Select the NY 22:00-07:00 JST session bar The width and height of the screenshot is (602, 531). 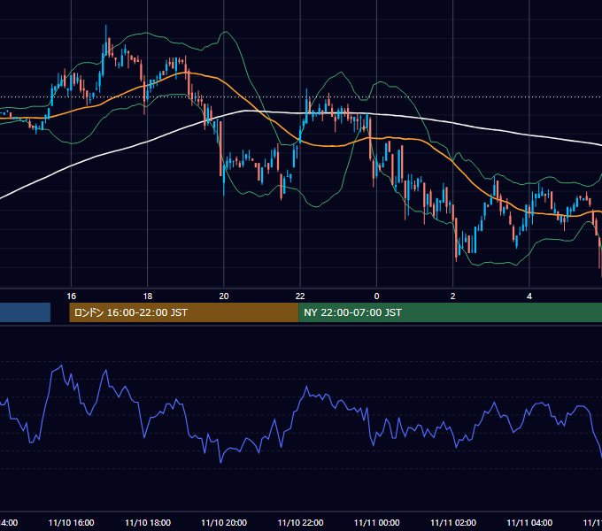[450, 312]
